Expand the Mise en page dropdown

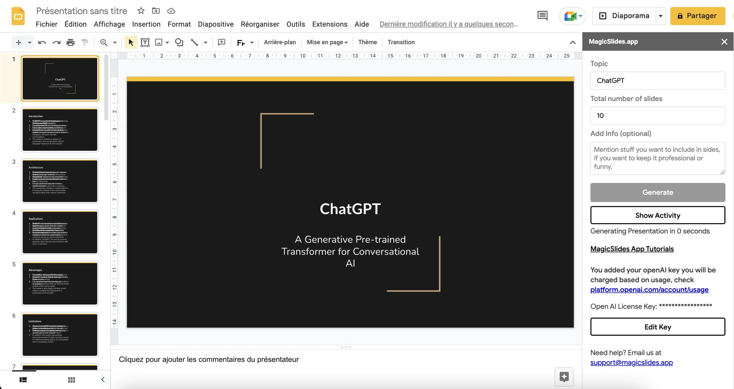327,42
